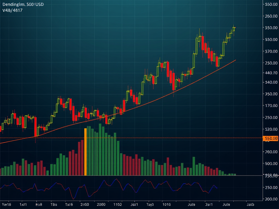Select the Yer16 date on time axis
The width and height of the screenshot is (279, 209).
(6, 204)
